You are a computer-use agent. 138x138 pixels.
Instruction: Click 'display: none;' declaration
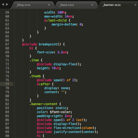pyautogui.click(x=57, y=88)
